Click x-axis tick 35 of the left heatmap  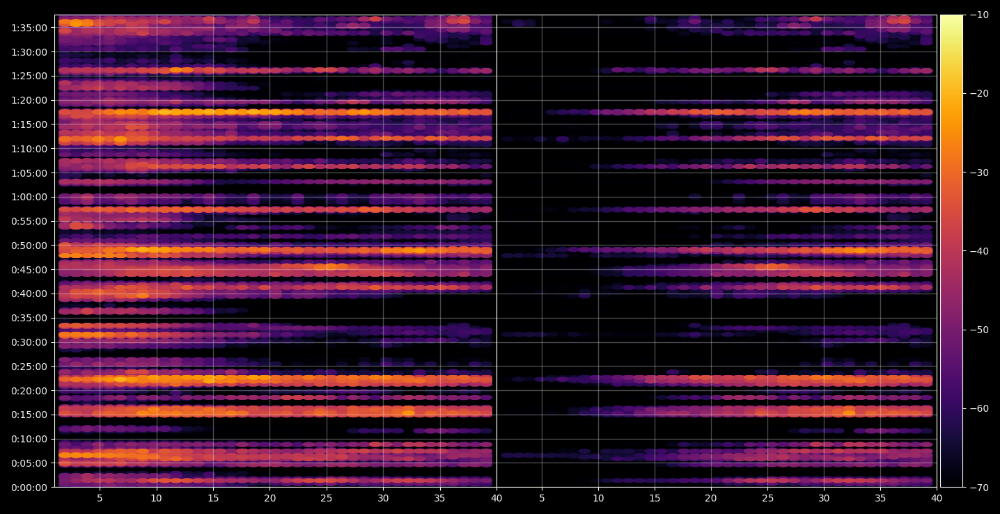coord(439,498)
